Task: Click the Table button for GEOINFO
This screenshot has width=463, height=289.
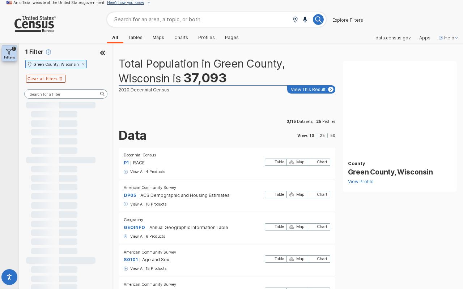Action: [x=276, y=227]
